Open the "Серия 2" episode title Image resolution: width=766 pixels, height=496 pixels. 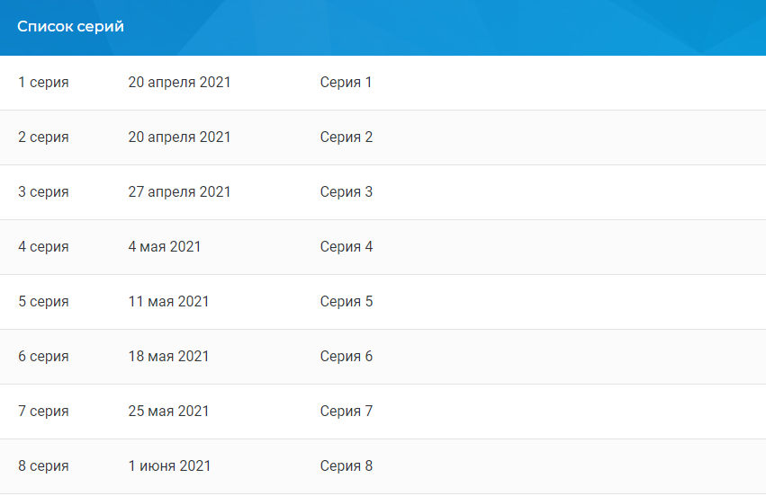point(346,137)
